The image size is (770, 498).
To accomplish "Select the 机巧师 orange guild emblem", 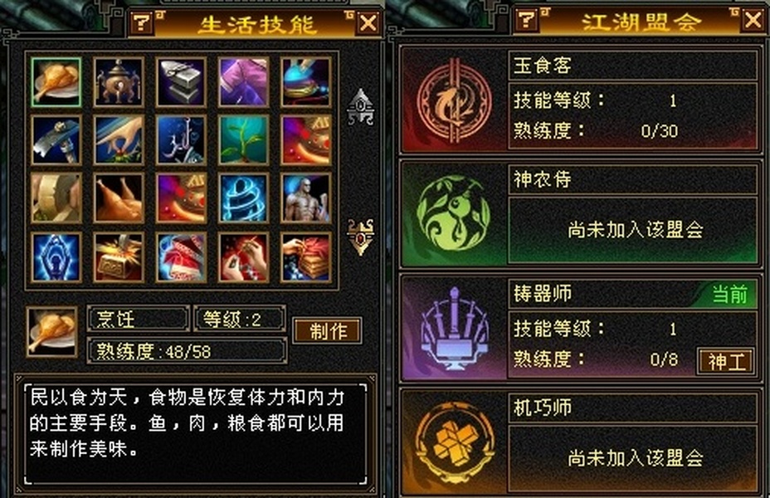I will (454, 442).
